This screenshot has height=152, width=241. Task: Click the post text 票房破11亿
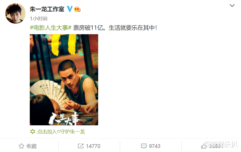pos(88,28)
